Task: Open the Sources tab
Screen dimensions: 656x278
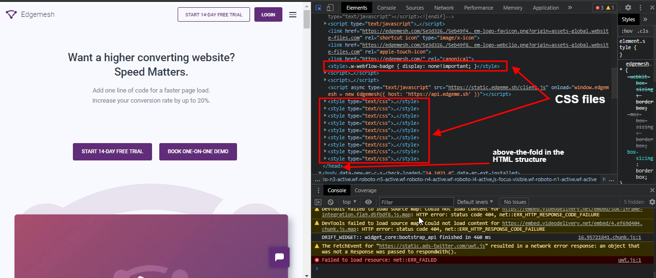Action: pos(415,8)
